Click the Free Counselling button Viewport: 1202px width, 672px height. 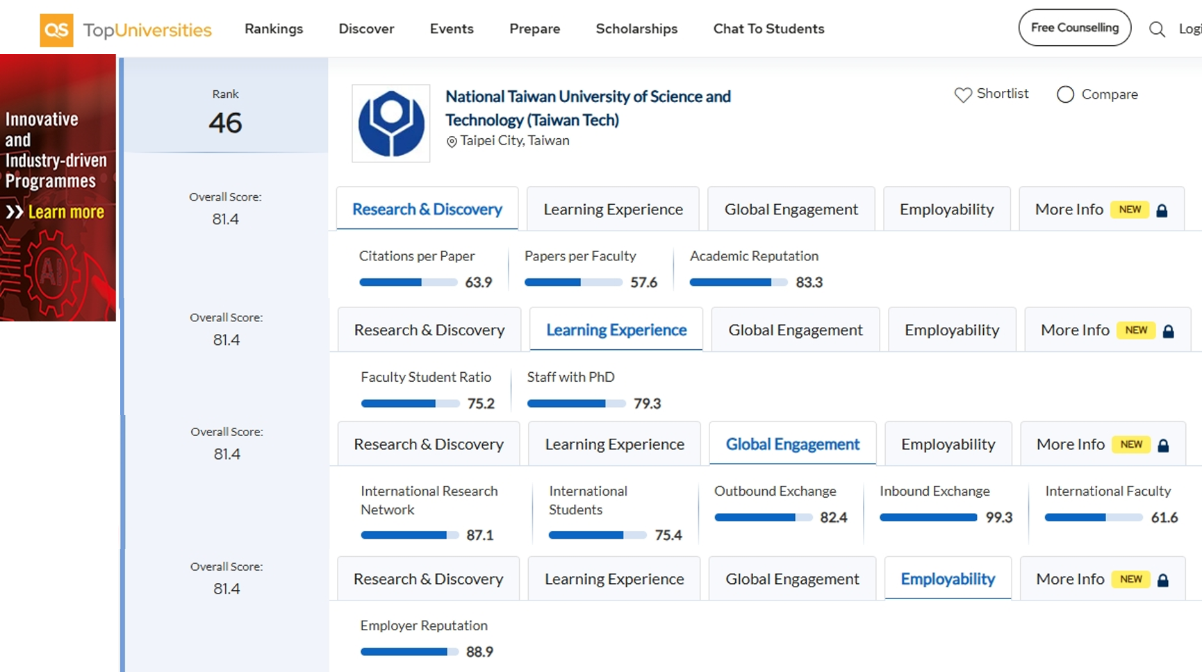[x=1074, y=28]
